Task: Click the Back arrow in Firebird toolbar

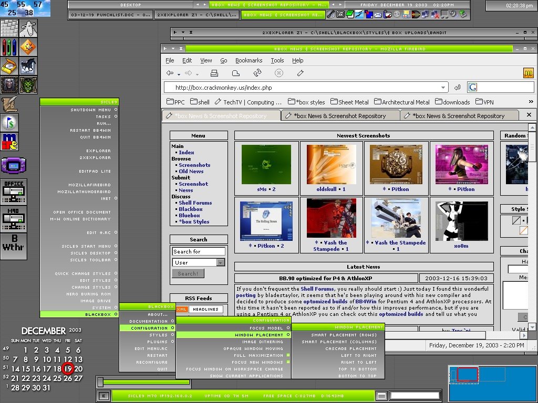Action: [x=170, y=73]
